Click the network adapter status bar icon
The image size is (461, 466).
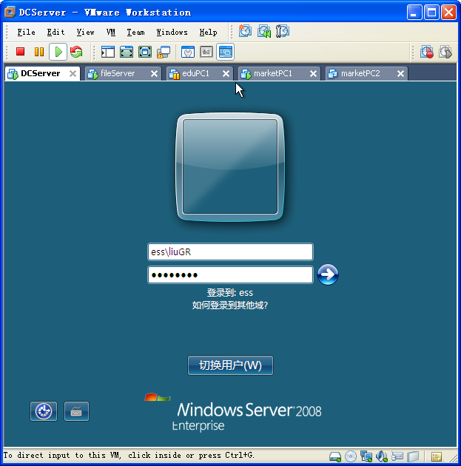point(366,456)
